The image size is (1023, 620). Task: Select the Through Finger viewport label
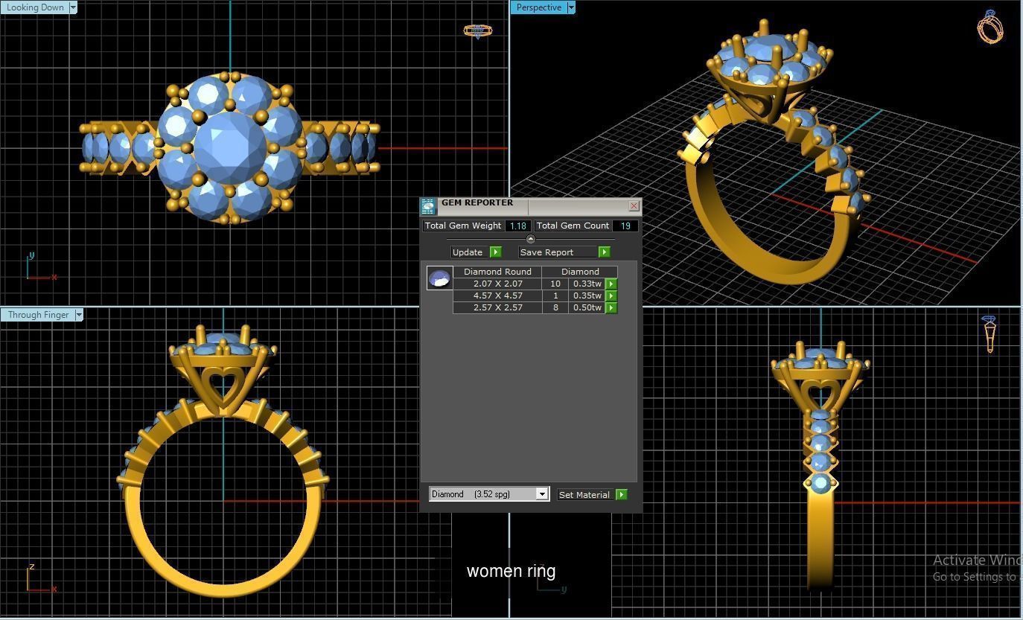(x=38, y=315)
